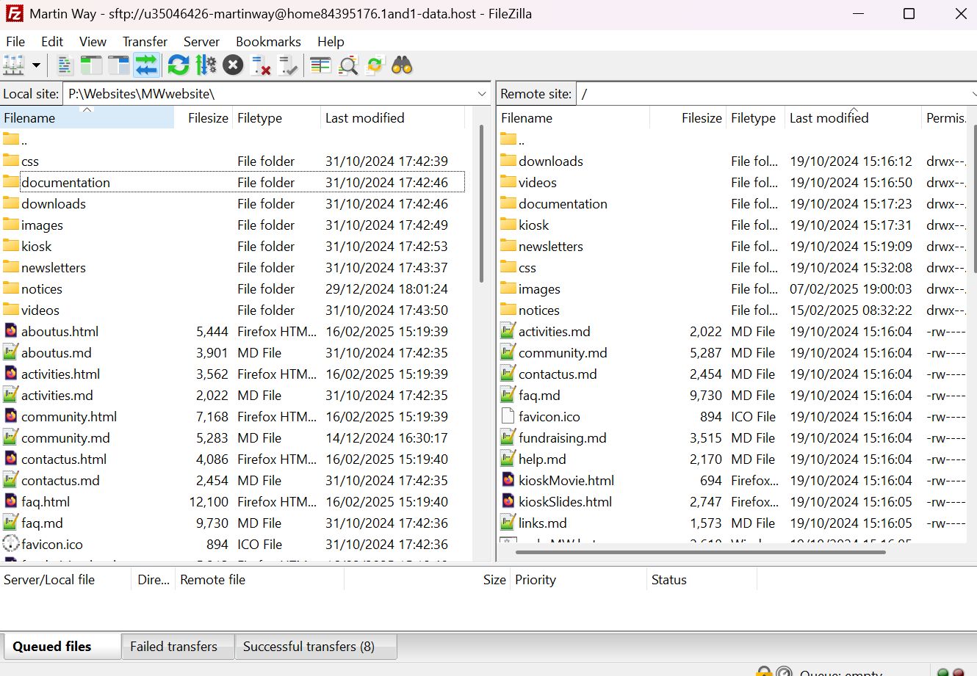The image size is (977, 676).
Task: Expand the Site Manager dropdown arrow
Action: point(36,66)
